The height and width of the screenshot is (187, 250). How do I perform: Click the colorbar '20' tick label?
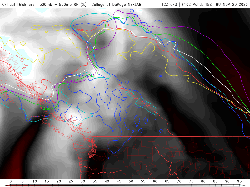tap(59, 181)
